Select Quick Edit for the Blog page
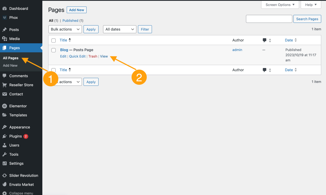Screen dimensions: 326x195 tap(77, 56)
